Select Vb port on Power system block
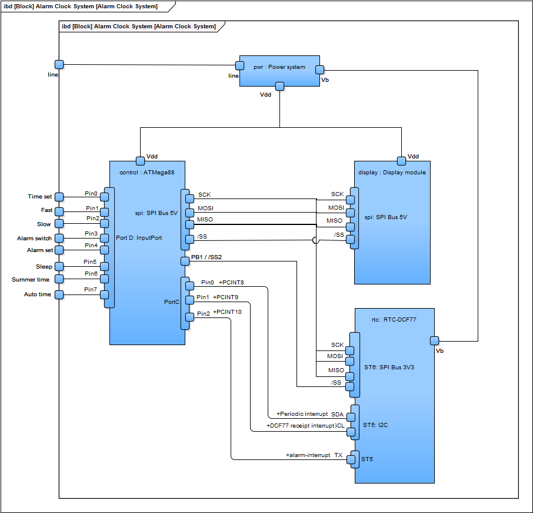The width and height of the screenshot is (533, 513). [320, 71]
